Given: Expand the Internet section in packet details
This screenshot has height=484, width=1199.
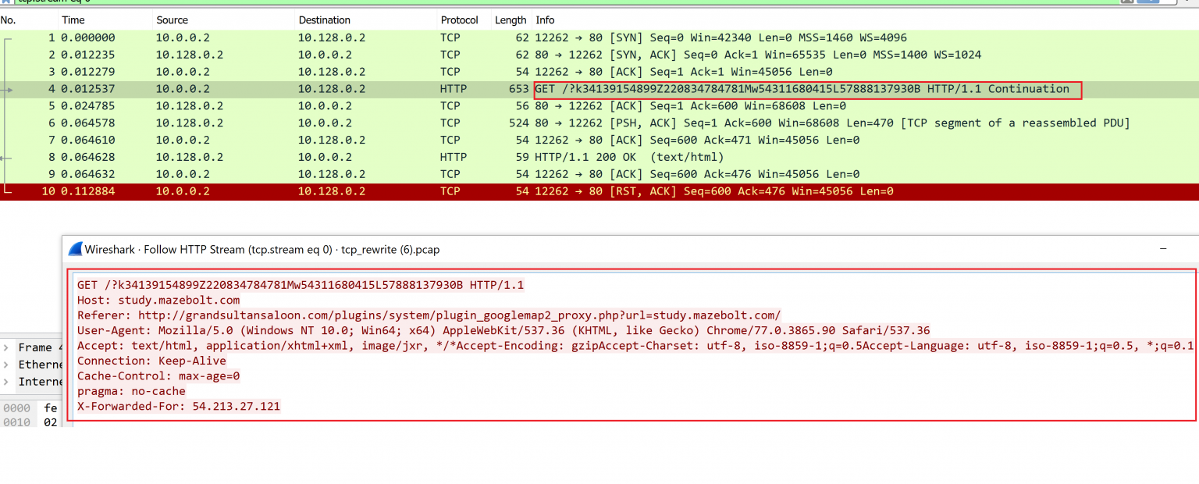Looking at the screenshot, I should 6,381.
